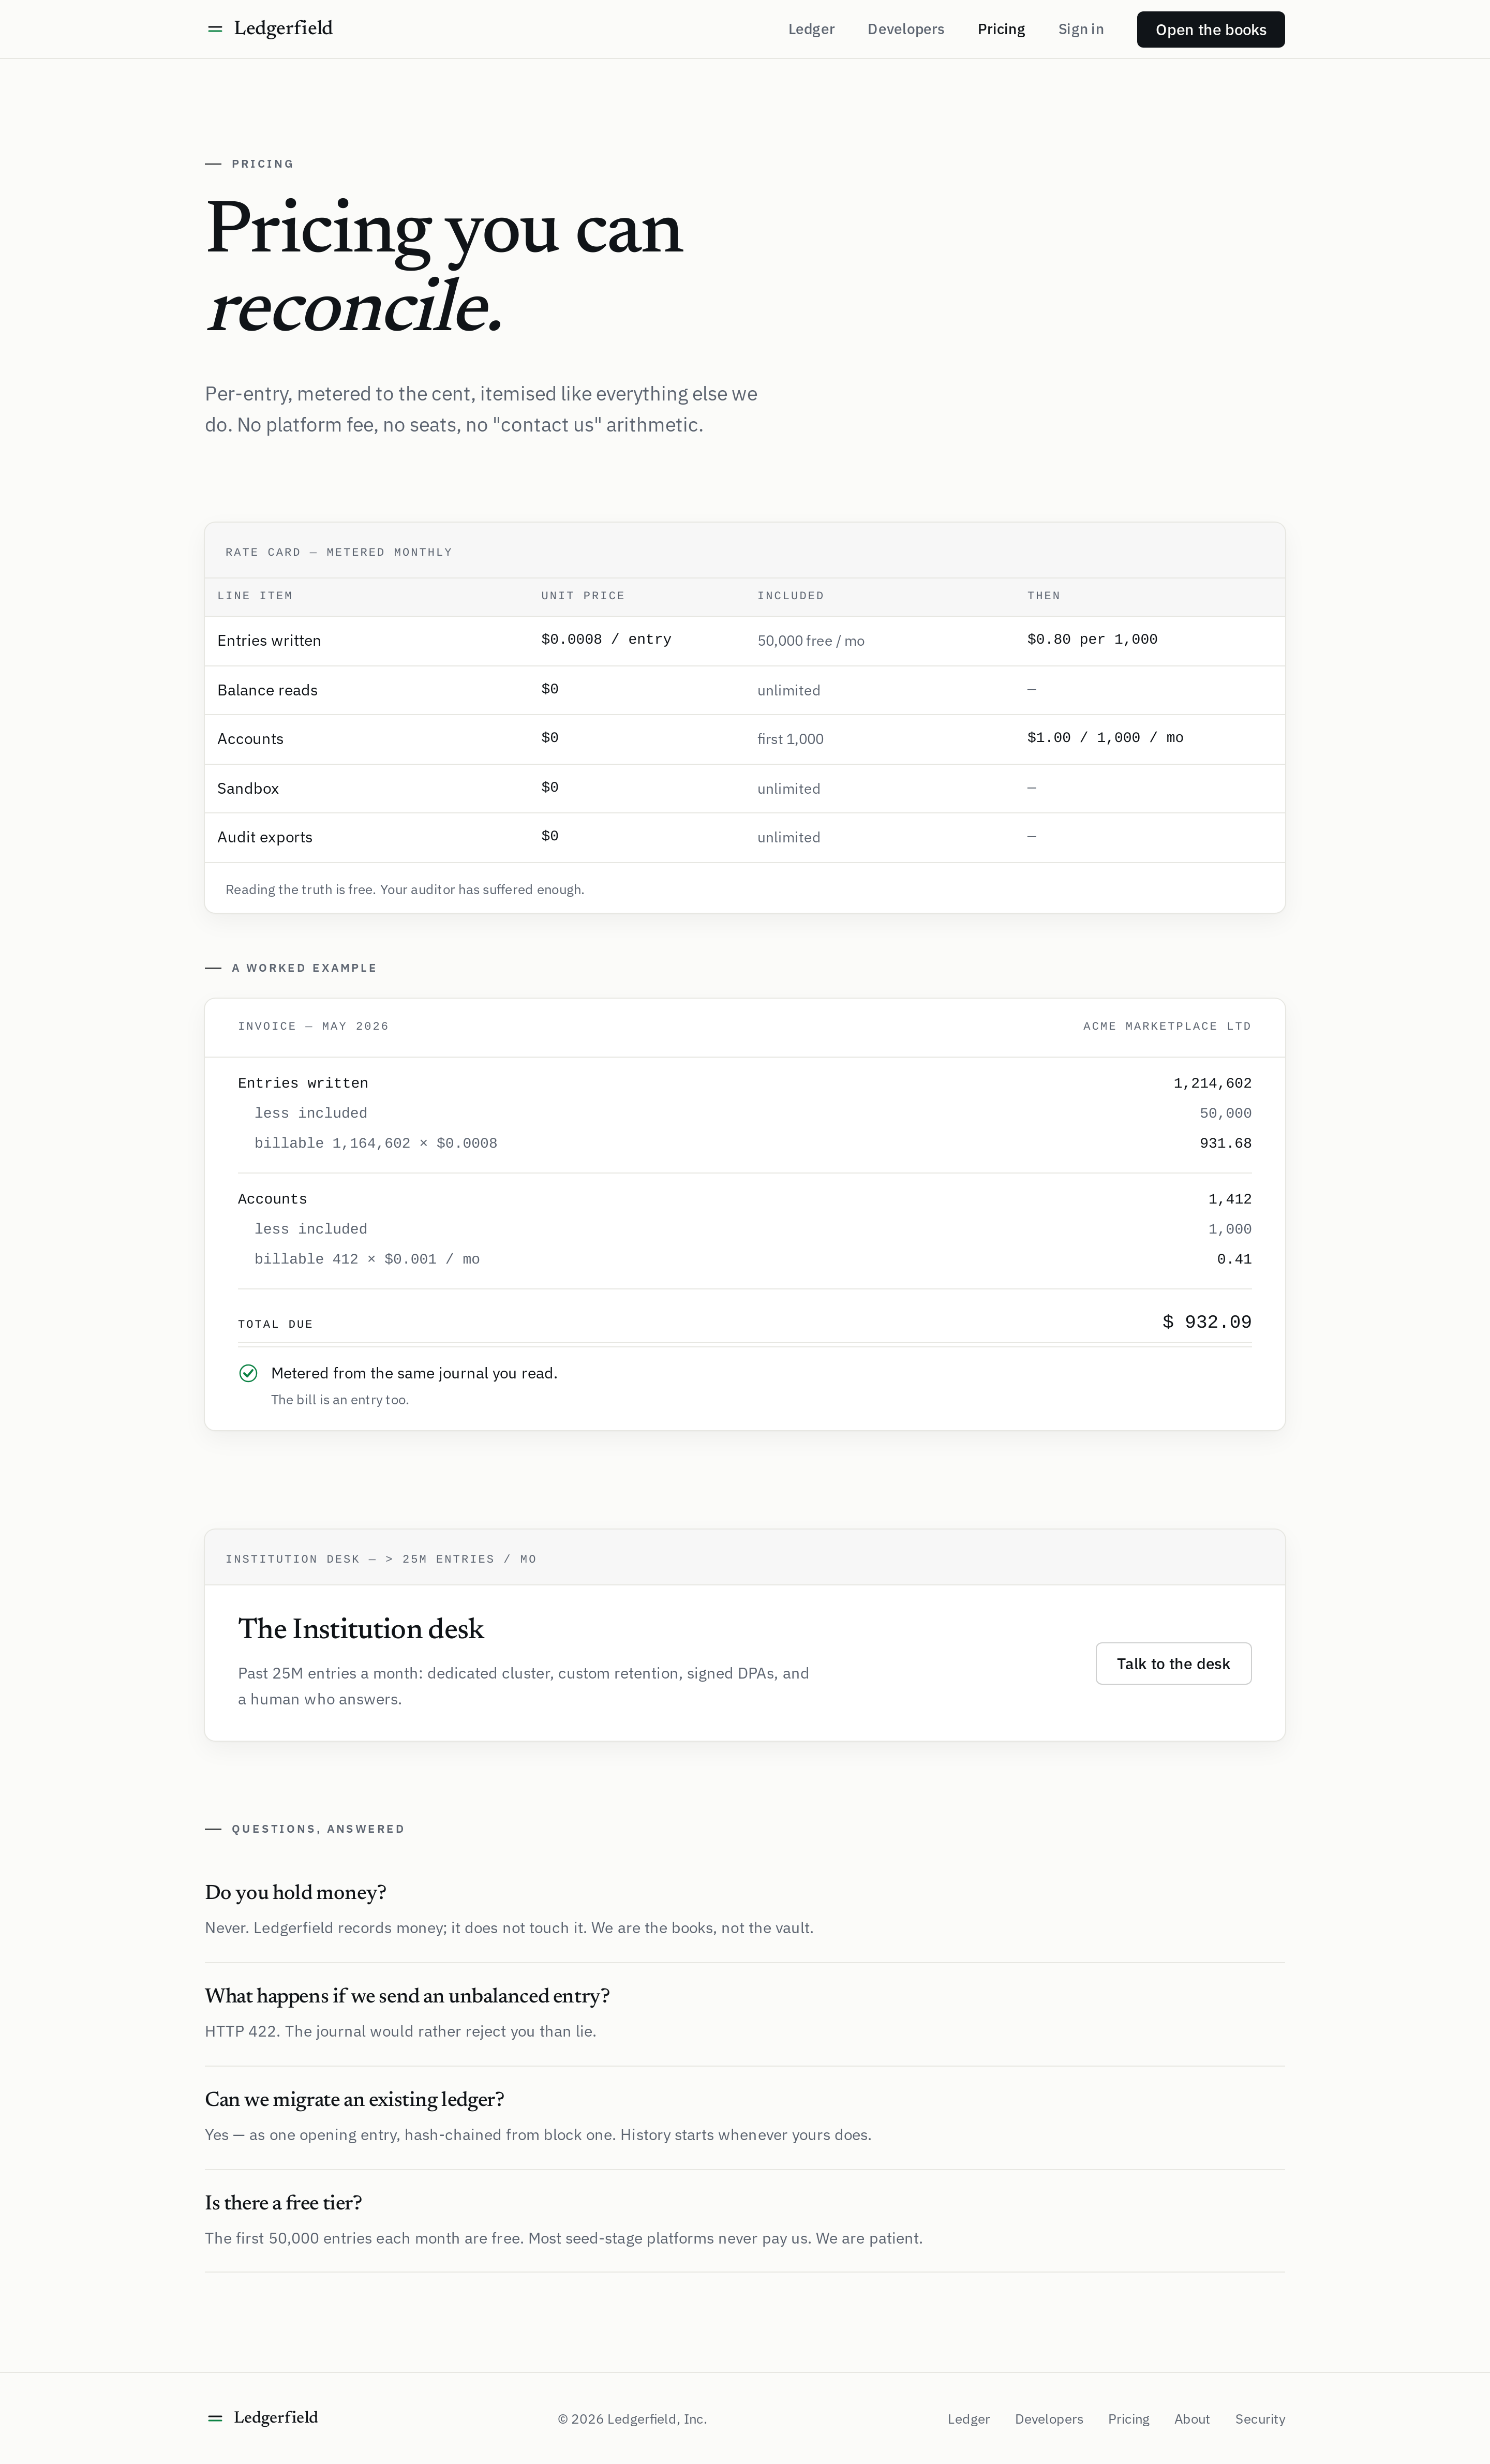Select the 'Sandbox' row label
This screenshot has width=1490, height=2464.
point(248,788)
